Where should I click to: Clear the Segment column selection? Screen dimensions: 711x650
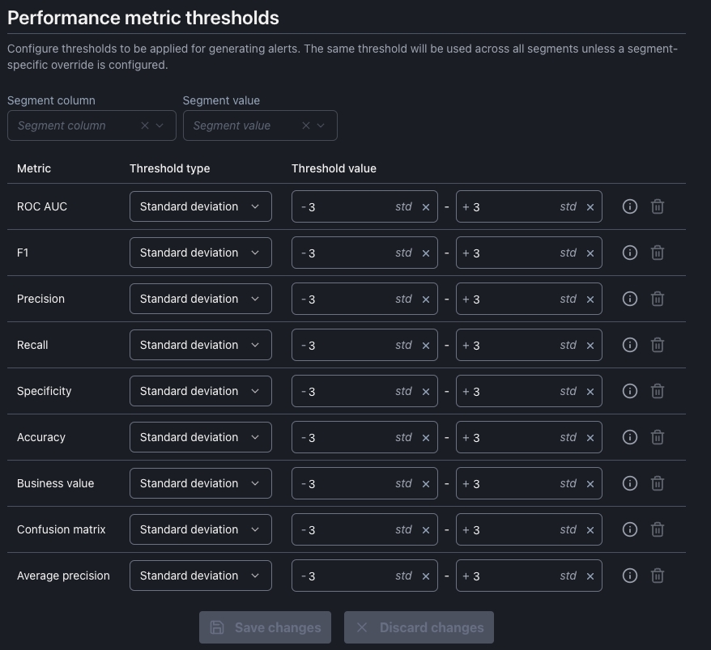coord(145,125)
